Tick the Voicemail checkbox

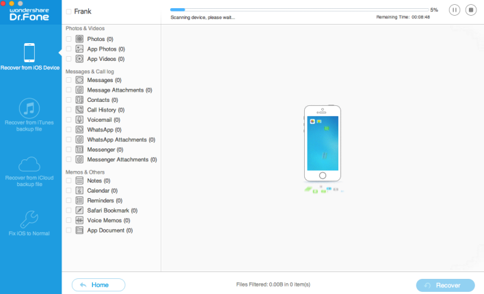(x=68, y=120)
